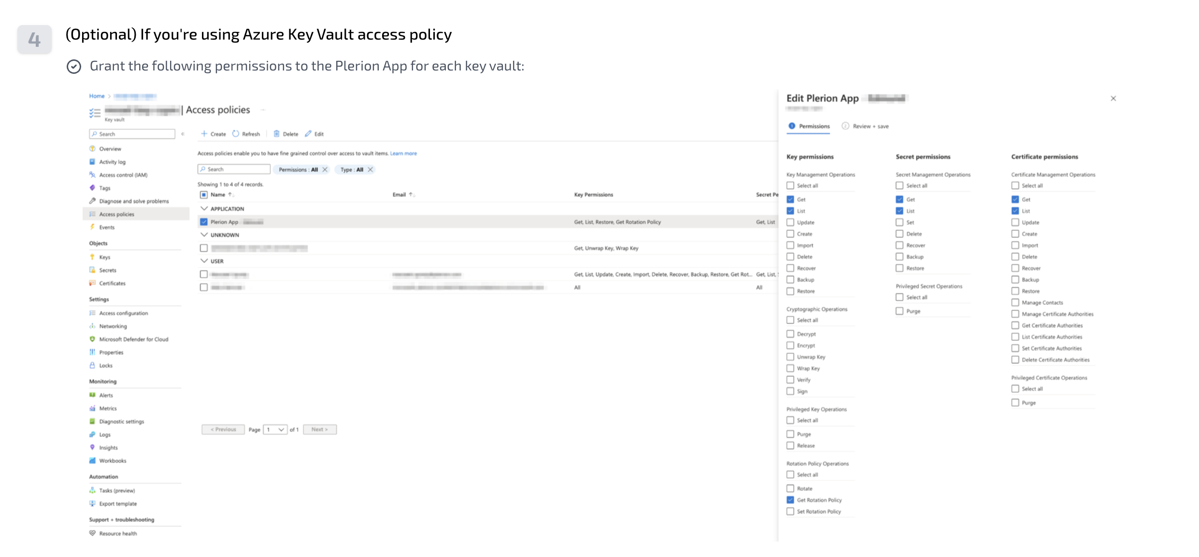Uncheck the Get Rotation Policy checkbox
1199x557 pixels.
[x=790, y=500]
